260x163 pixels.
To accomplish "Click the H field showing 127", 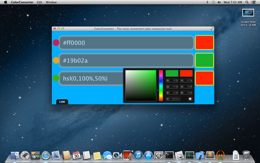I will click(x=187, y=81).
